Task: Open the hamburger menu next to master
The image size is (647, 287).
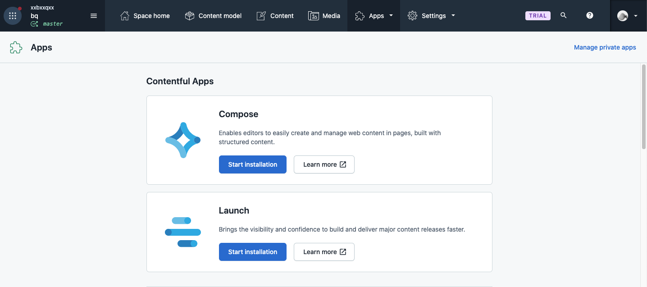Action: (94, 15)
